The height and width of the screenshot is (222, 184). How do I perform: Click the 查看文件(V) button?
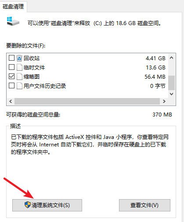point(144,205)
